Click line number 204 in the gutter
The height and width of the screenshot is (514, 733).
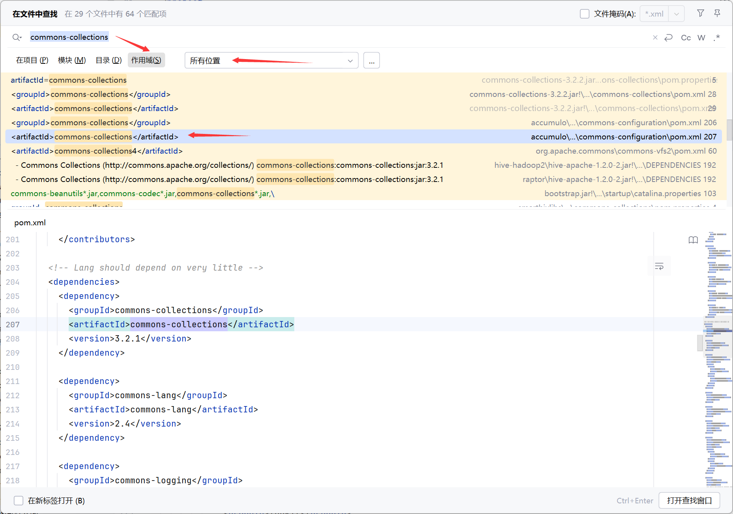(x=13, y=282)
